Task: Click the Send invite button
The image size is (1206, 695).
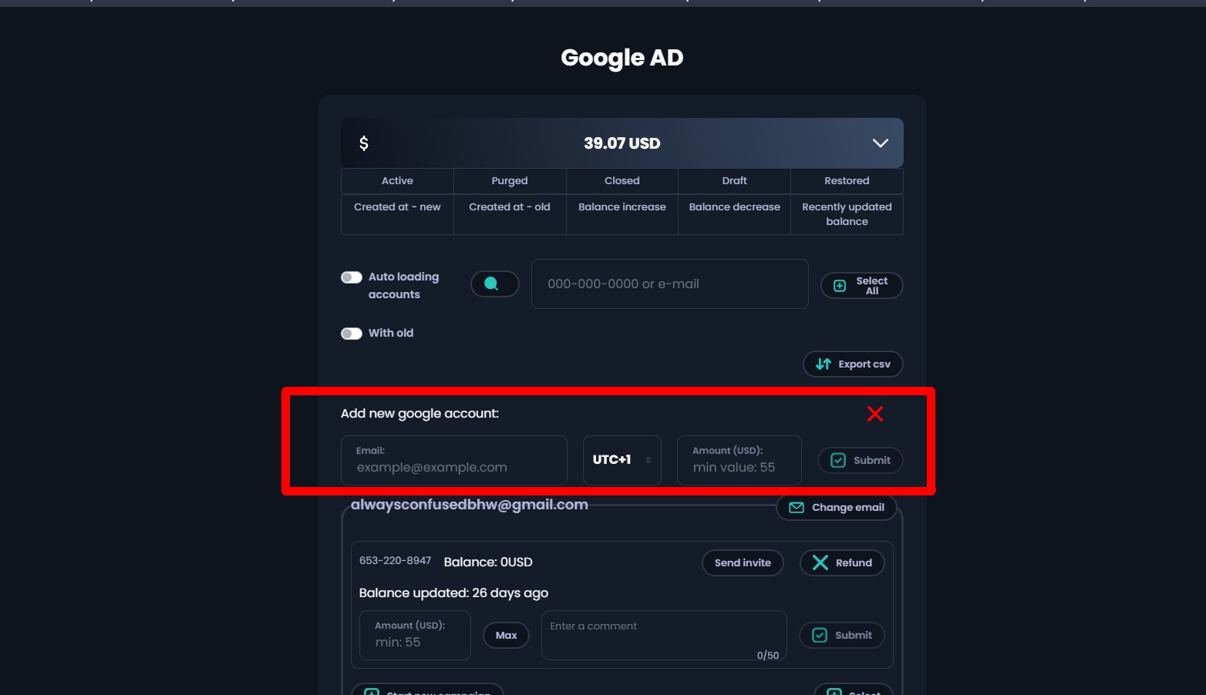Action: [x=743, y=563]
